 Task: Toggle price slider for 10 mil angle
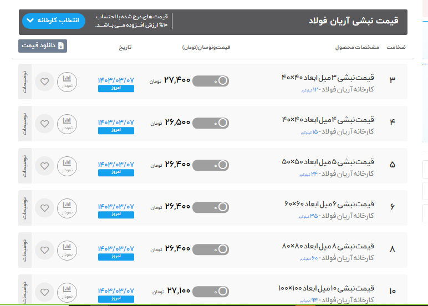211,290
